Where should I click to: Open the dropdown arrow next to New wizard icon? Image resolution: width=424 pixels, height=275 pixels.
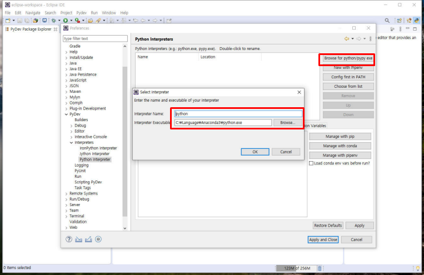(13, 21)
